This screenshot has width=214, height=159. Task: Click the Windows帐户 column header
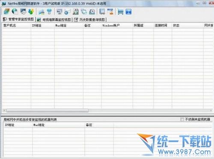[x=117, y=26]
